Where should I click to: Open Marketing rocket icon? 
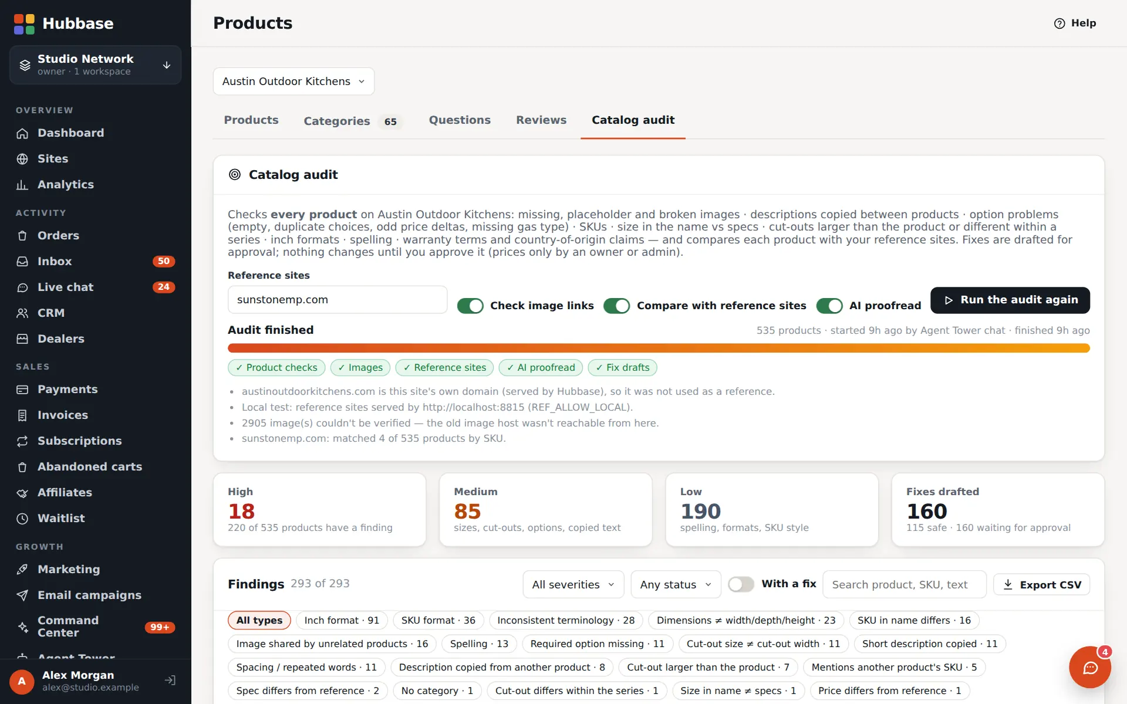[22, 570]
